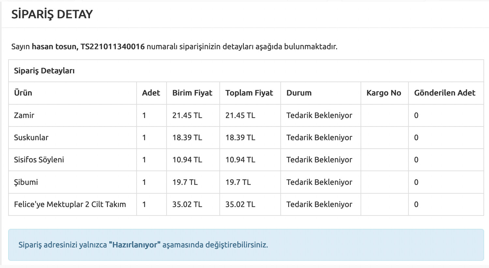Click the Birim Fiyat column header
The image size is (489, 268).
192,93
